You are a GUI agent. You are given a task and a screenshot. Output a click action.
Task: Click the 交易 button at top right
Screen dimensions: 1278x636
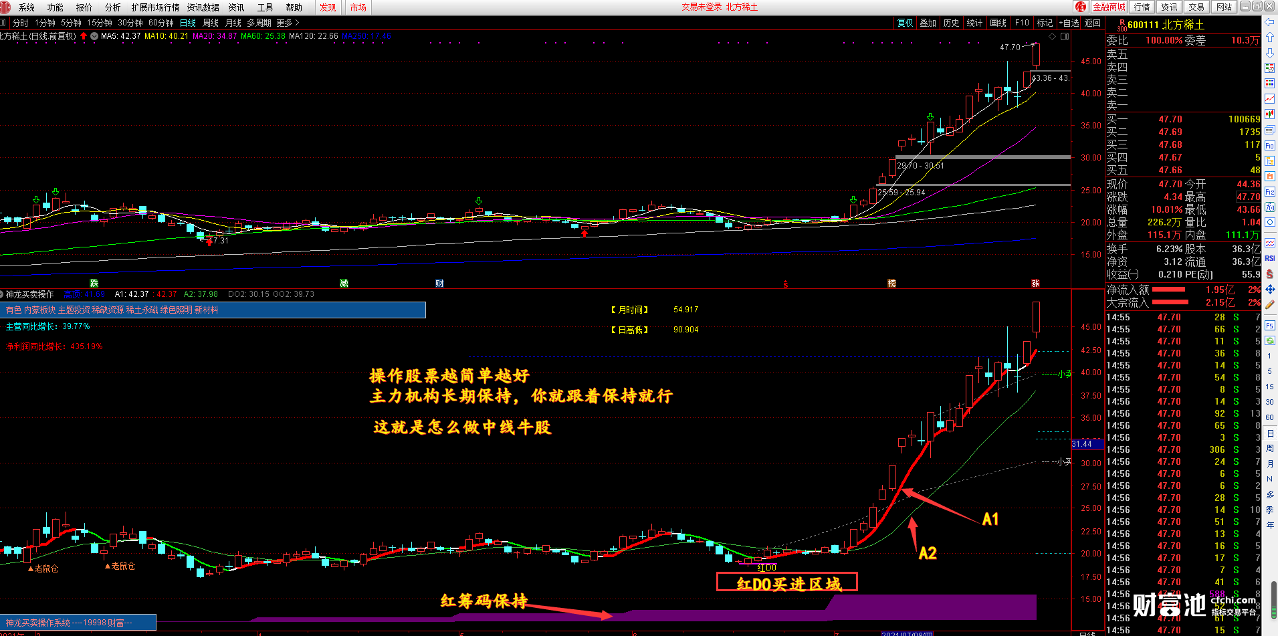[x=1196, y=7]
